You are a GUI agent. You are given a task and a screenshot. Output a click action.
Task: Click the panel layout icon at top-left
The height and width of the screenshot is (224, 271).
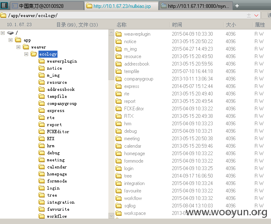(x=4, y=5)
